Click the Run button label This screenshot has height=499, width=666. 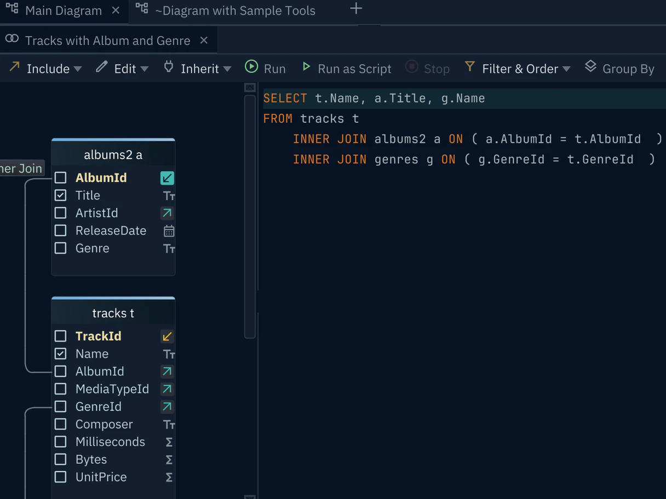(x=275, y=69)
